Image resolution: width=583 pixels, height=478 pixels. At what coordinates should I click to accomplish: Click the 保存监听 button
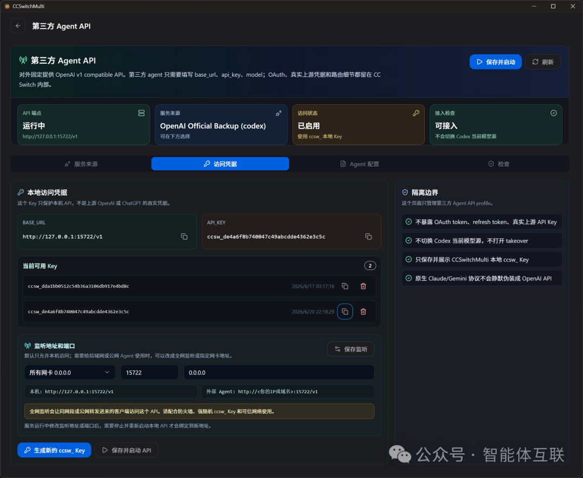351,349
